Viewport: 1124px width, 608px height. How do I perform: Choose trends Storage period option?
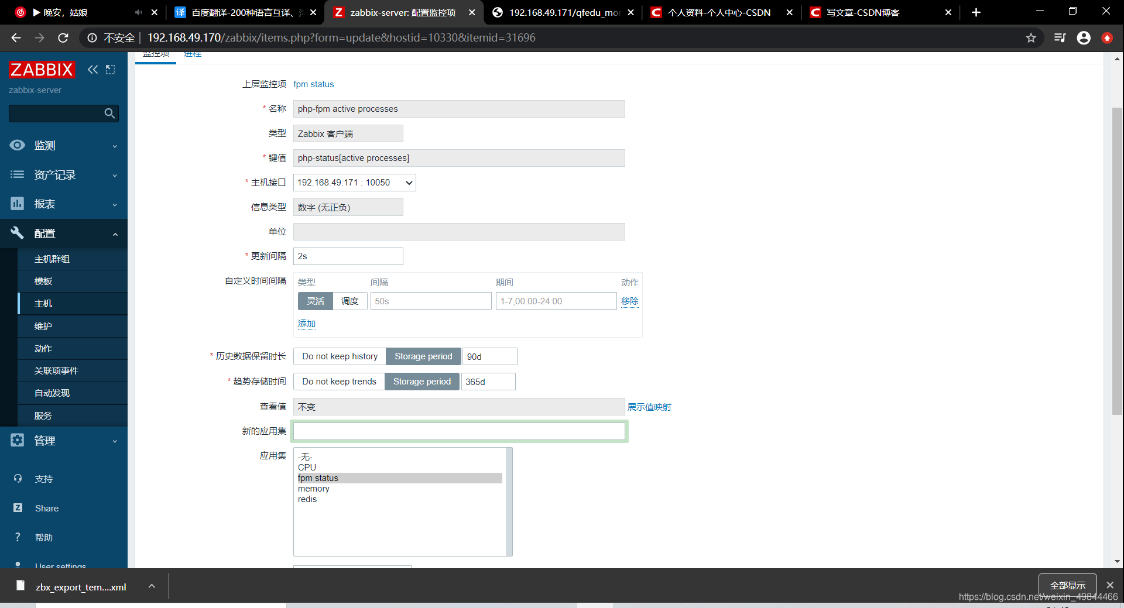pyautogui.click(x=422, y=382)
